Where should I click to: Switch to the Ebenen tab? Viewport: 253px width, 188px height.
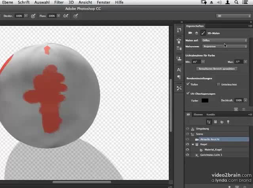[x=198, y=114]
